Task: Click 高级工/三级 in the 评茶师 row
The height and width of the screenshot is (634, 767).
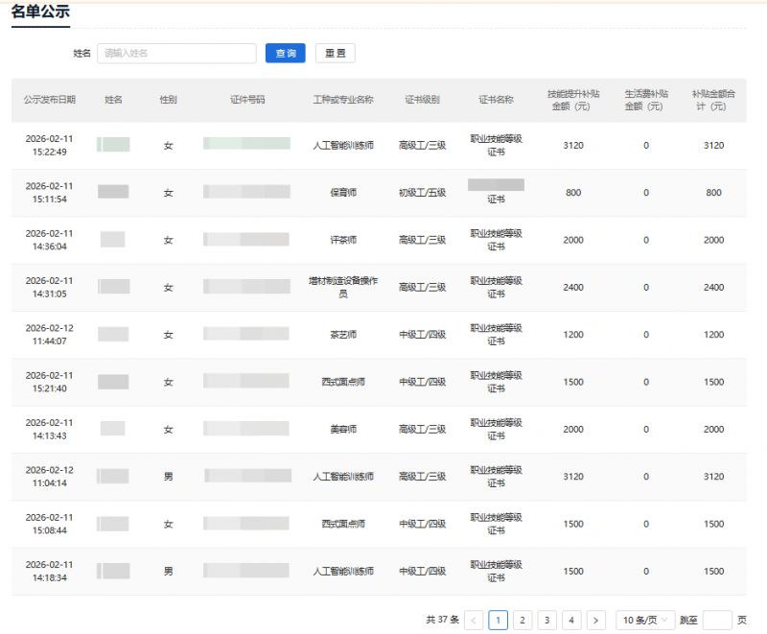Action: 422,240
